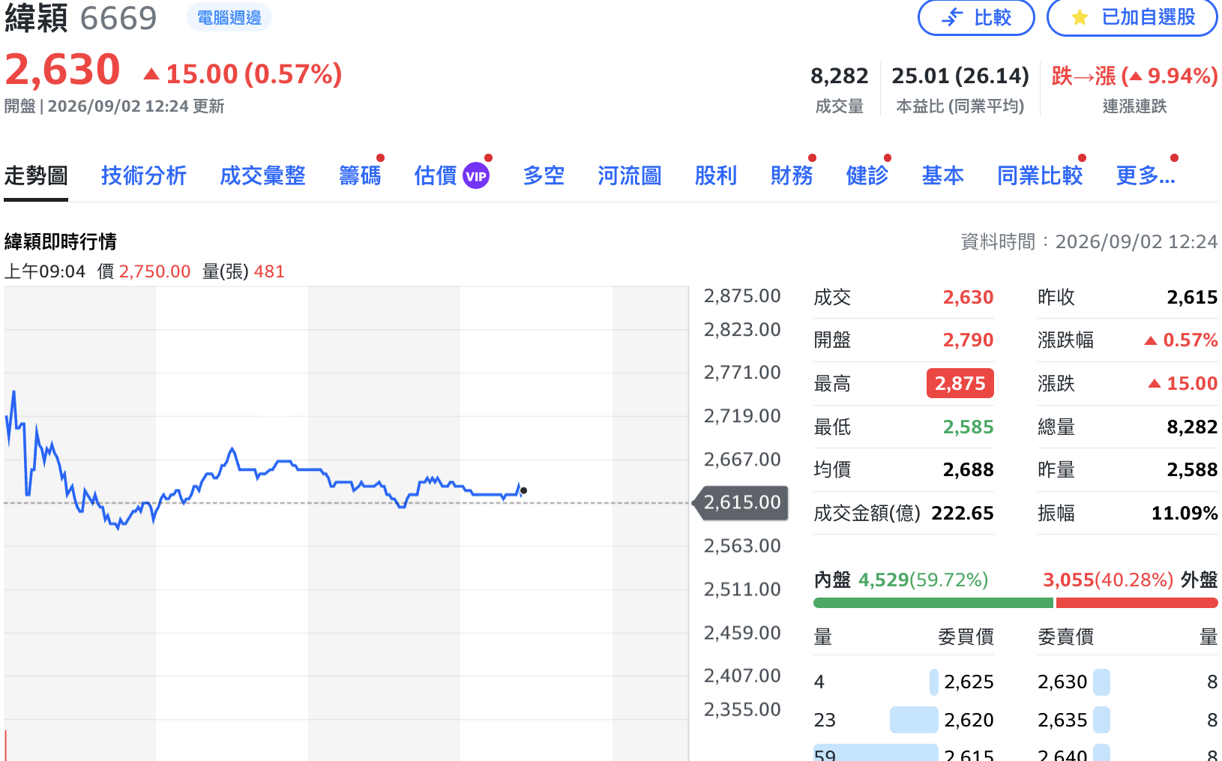Image resolution: width=1222 pixels, height=761 pixels.
Task: Select the 同業比較 tab
Action: (x=1040, y=175)
